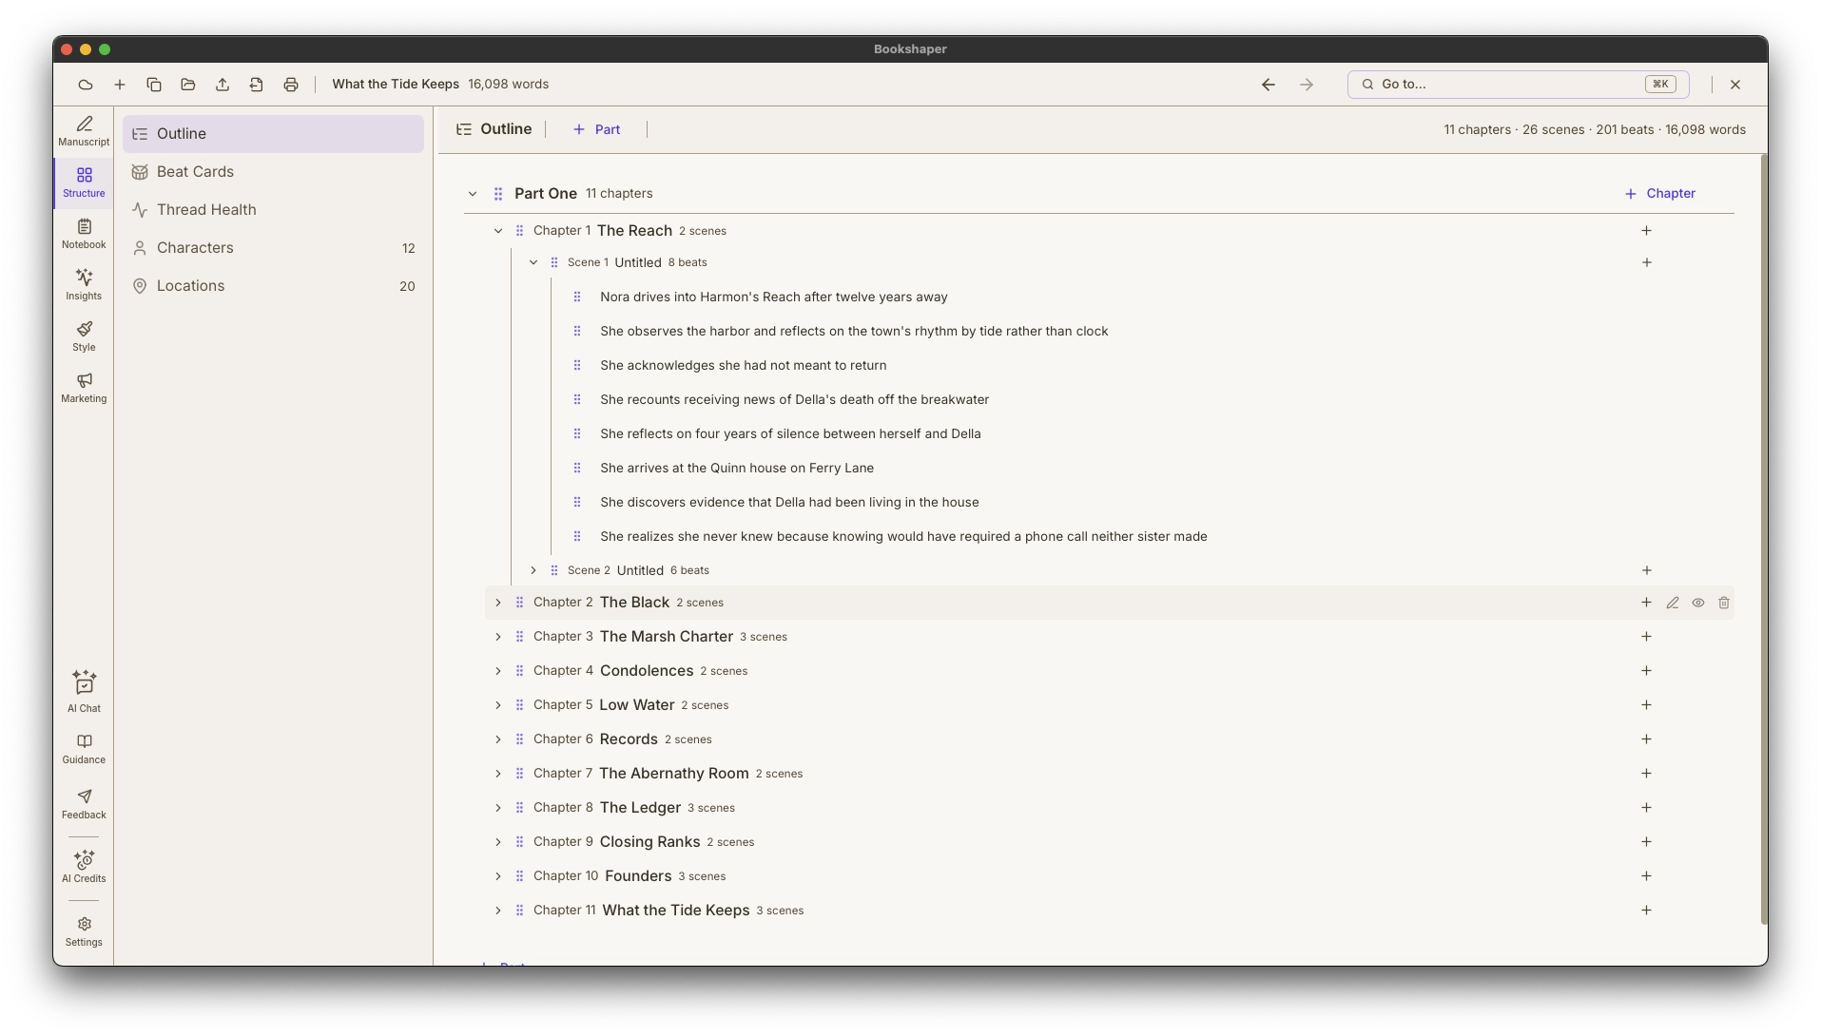The image size is (1821, 1036).
Task: Add a beat to Scene 1 Untitled
Action: [x=1647, y=262]
